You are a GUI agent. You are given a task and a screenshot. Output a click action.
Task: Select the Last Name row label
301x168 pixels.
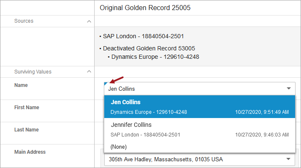(26, 130)
